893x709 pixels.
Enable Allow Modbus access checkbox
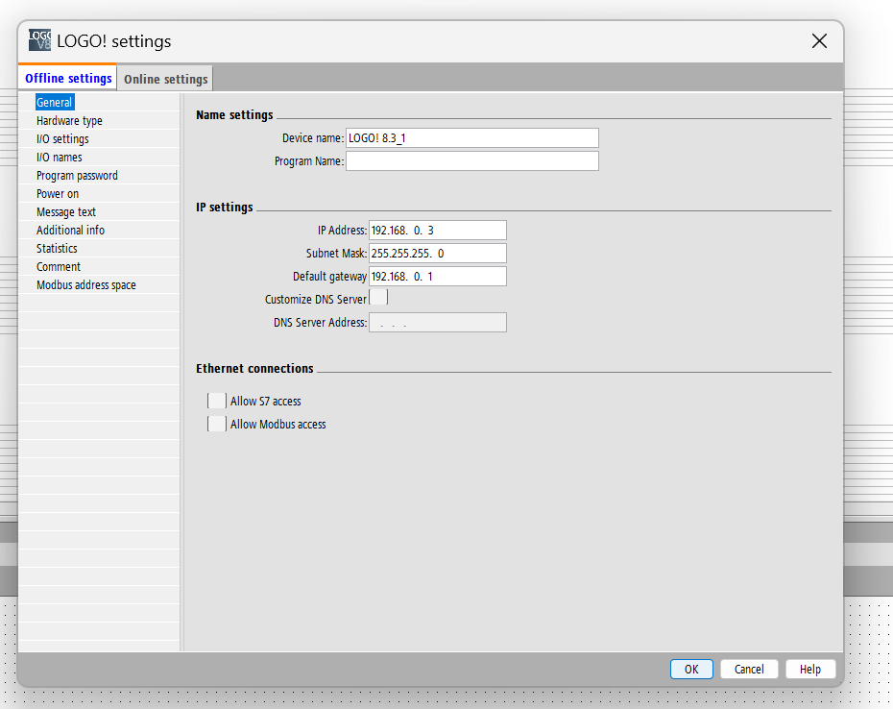[x=217, y=424]
